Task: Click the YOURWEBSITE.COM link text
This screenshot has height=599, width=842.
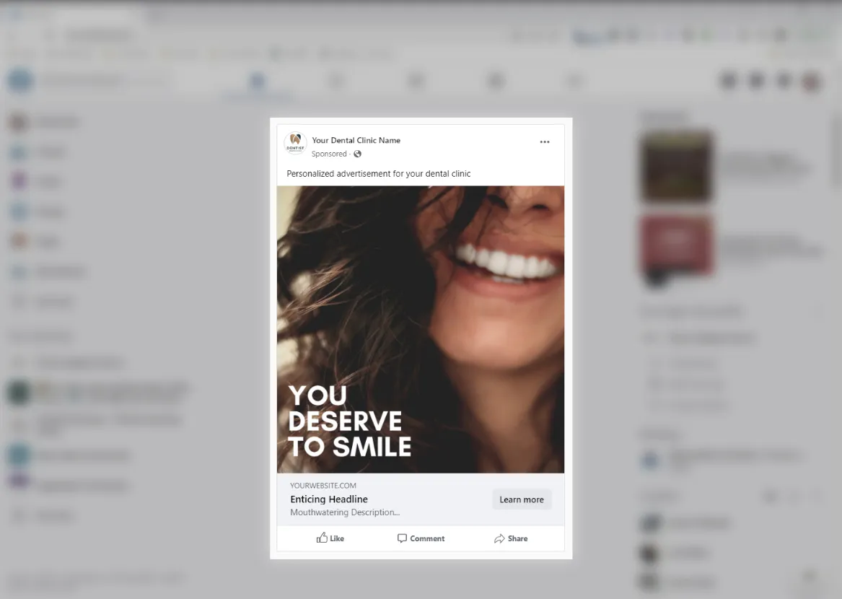Action: 323,486
